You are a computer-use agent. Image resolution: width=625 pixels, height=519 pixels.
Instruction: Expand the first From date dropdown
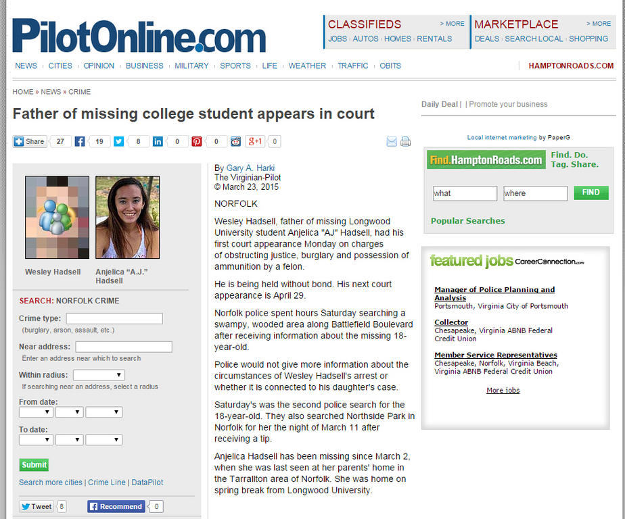36,412
